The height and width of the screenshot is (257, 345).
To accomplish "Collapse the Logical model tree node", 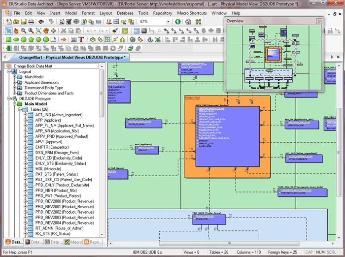I will pyautogui.click(x=9, y=71).
